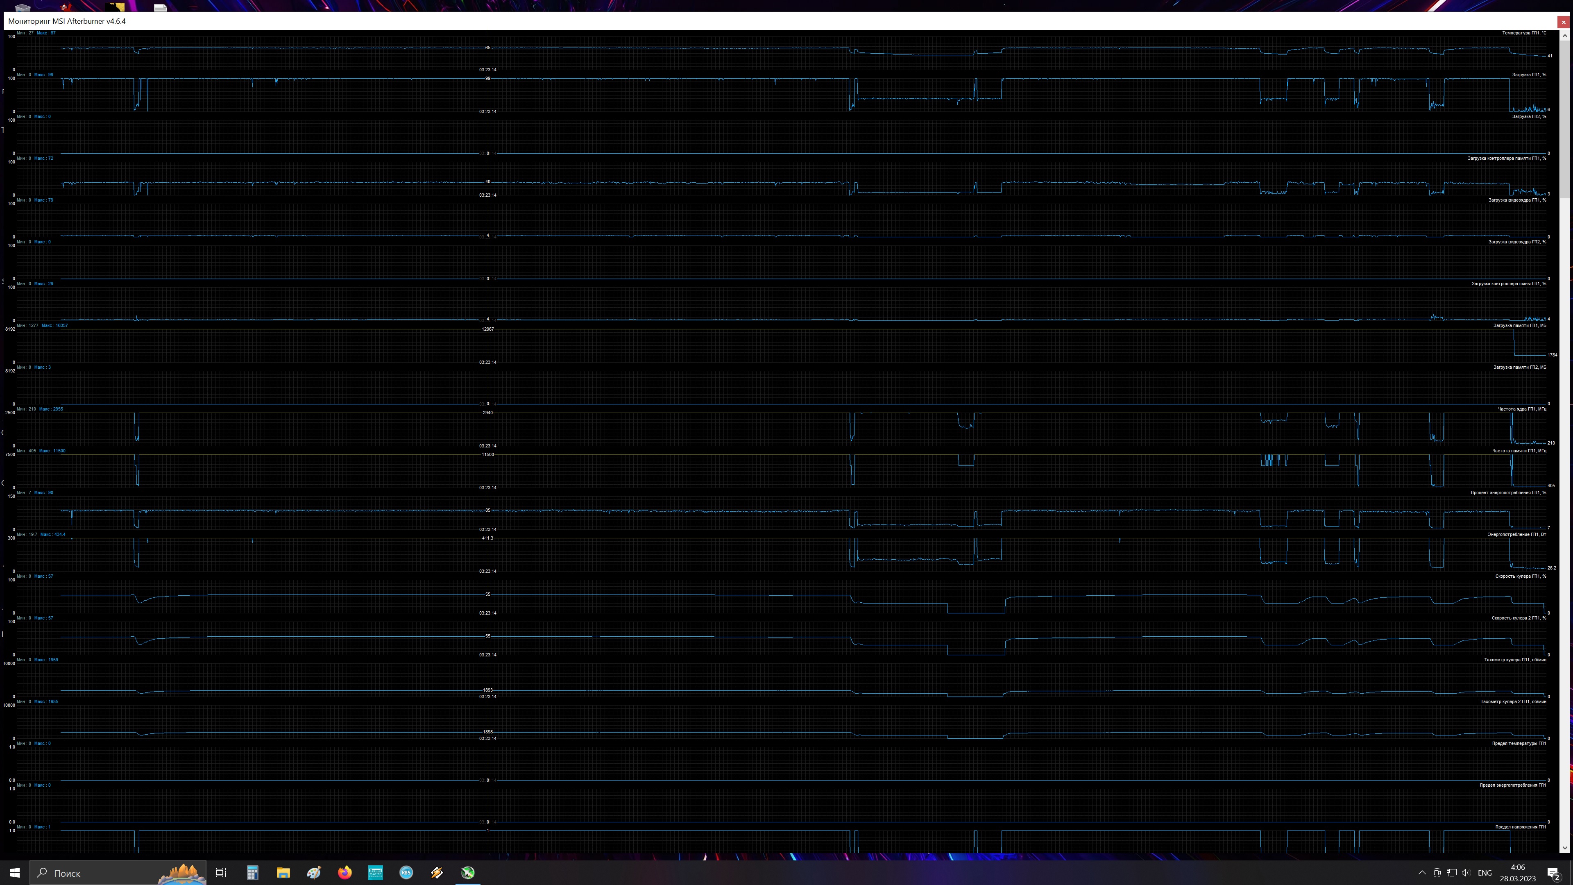
Task: Click scrollbar down arrow in monitoring window
Action: 1564,848
